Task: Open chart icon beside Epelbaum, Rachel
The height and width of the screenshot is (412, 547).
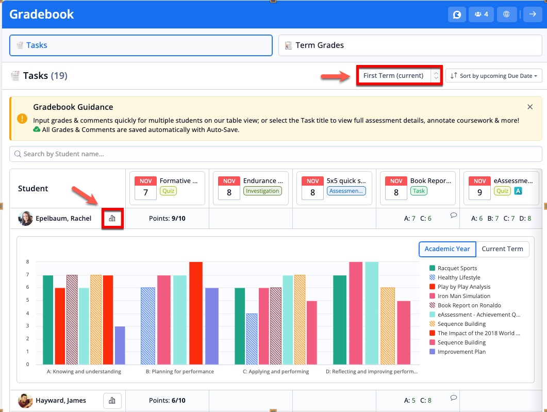Action: coord(112,219)
